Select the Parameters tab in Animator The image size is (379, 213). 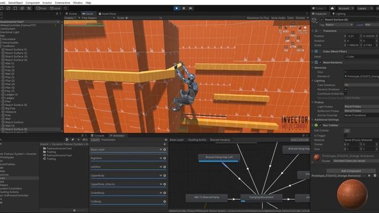pos(108,140)
